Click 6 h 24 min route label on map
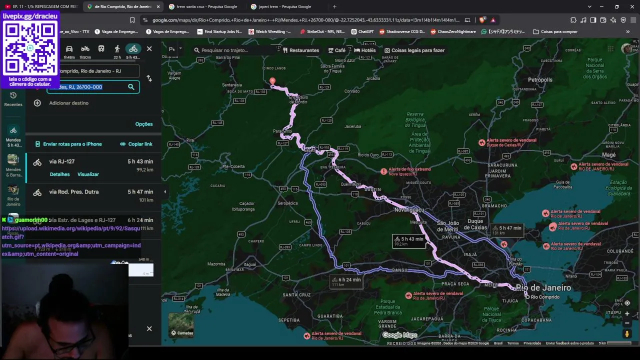This screenshot has width=640, height=360. click(346, 282)
